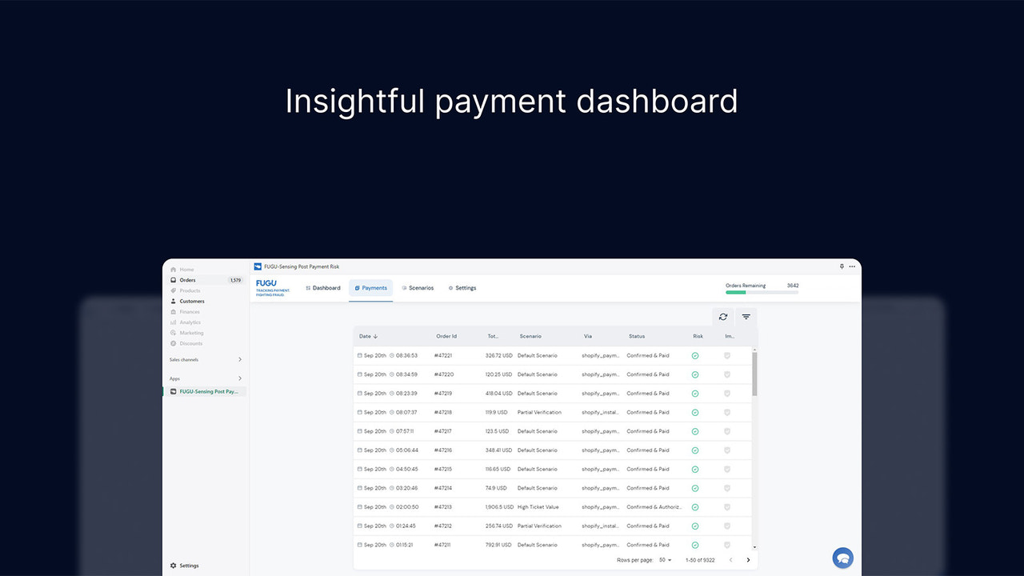
Task: Click next page arrow in table pagination
Action: 749,560
